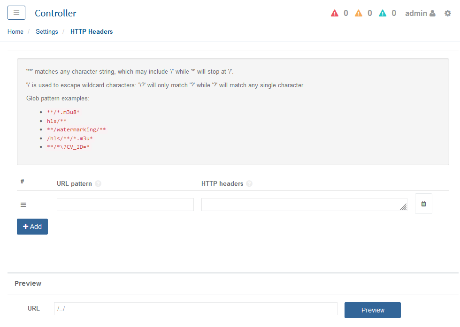Click the red critical alerts icon
The height and width of the screenshot is (327, 460).
coord(335,13)
